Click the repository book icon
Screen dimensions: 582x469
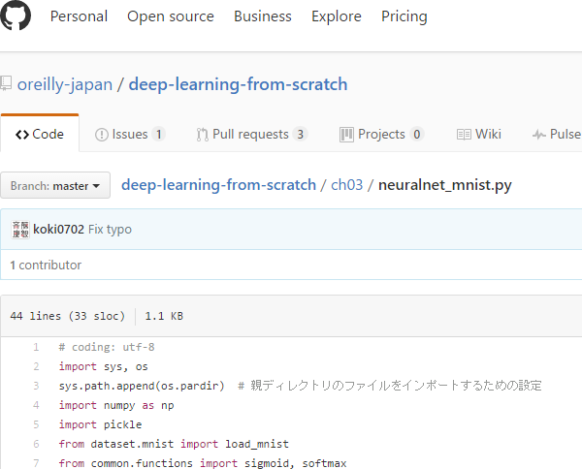pyautogui.click(x=6, y=83)
